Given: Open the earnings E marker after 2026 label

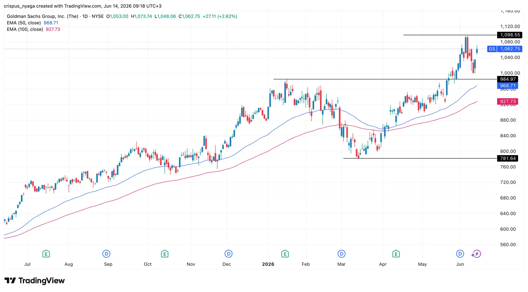Looking at the screenshot, I should [285, 254].
